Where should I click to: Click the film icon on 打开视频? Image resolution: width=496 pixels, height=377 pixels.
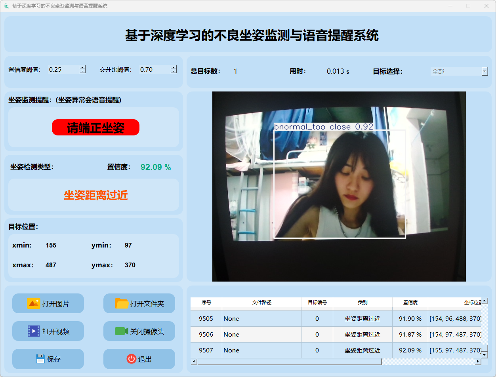tap(33, 331)
